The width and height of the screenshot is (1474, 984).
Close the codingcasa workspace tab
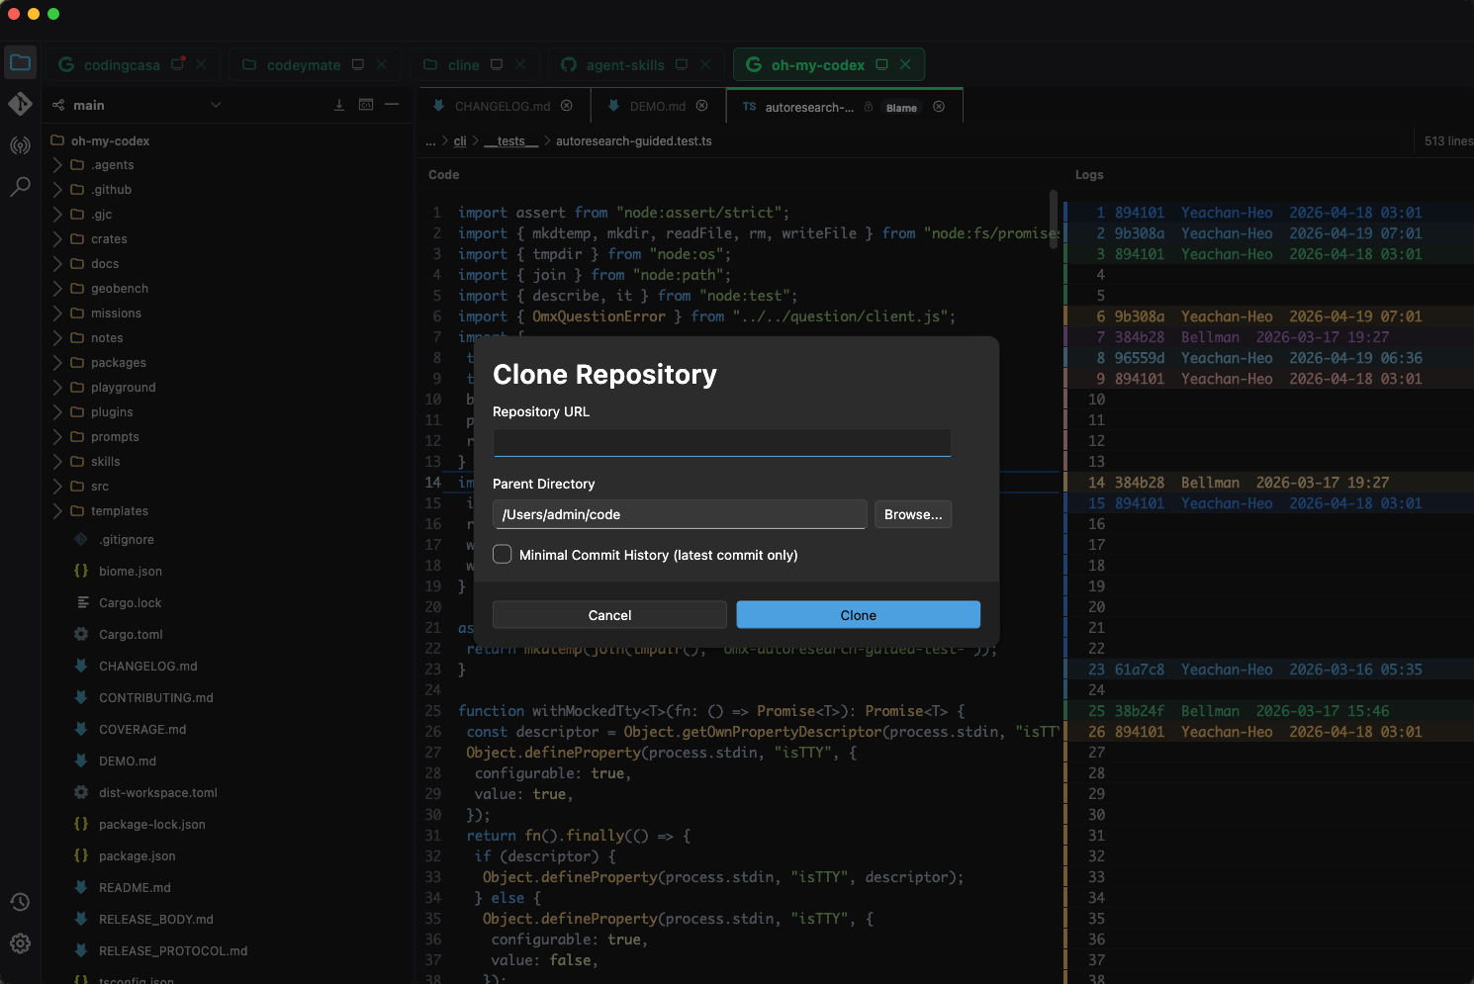(x=201, y=64)
